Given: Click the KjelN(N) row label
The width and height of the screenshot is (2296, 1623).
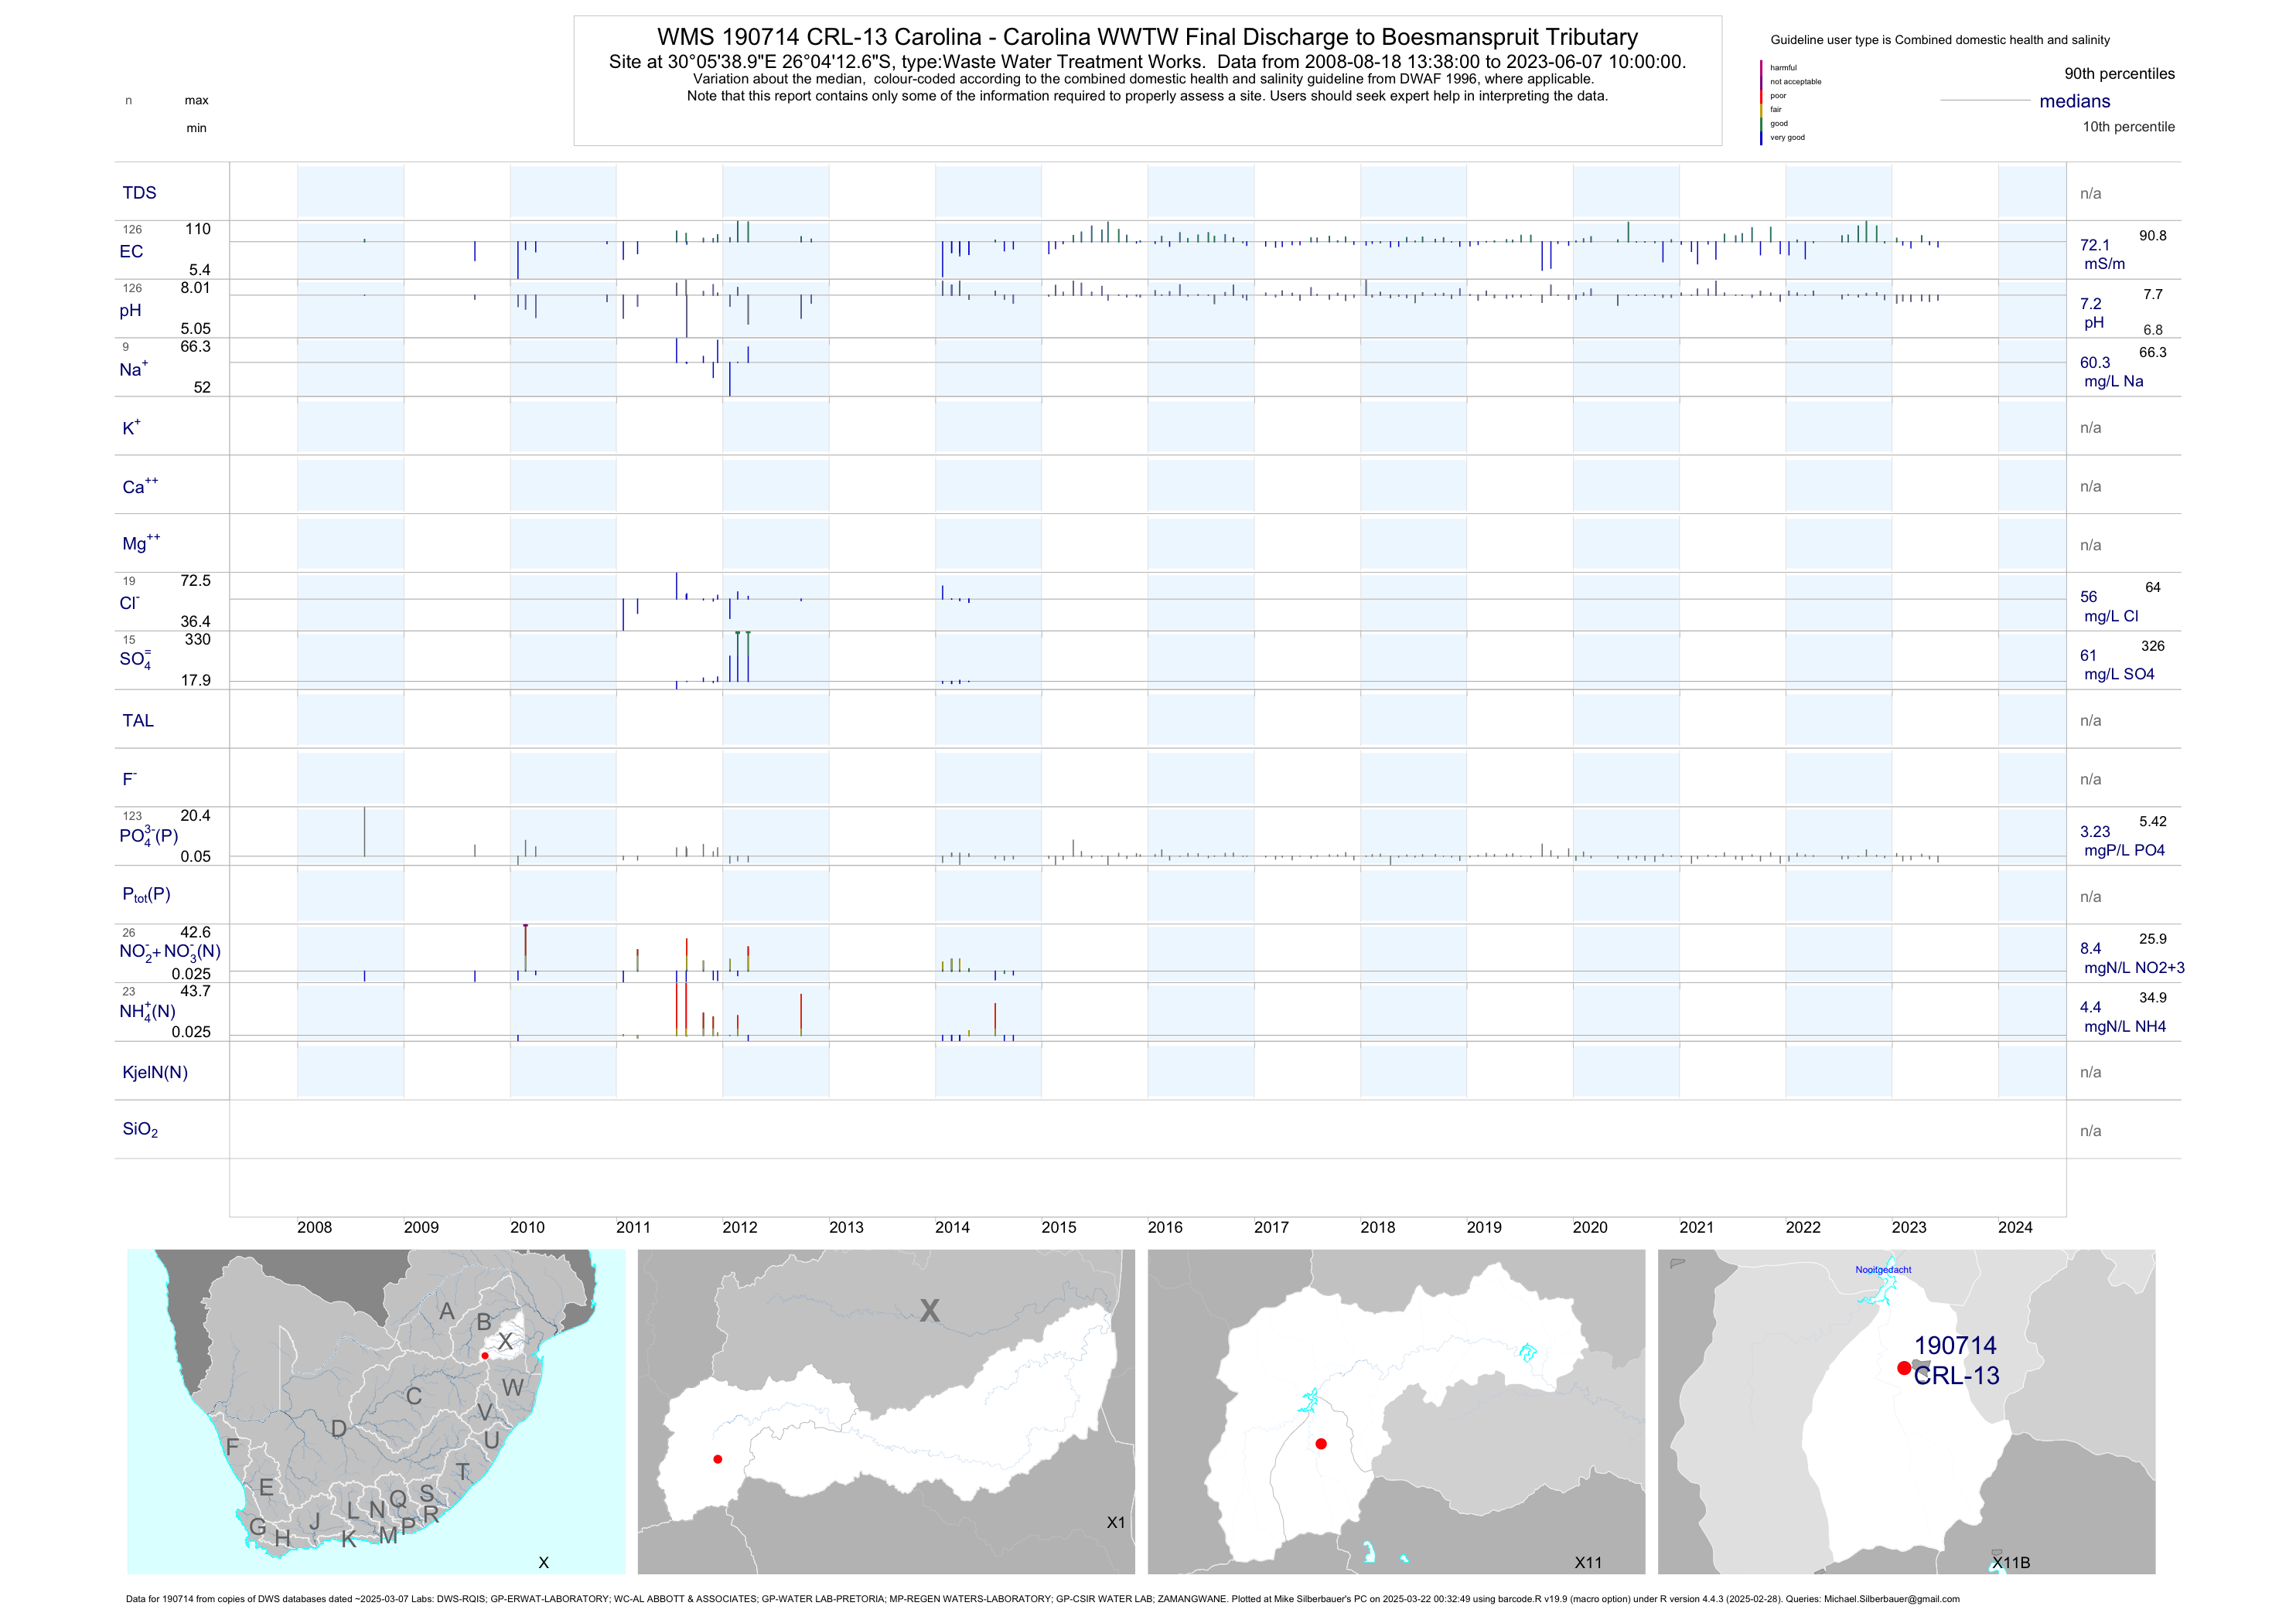Looking at the screenshot, I should [x=155, y=1073].
